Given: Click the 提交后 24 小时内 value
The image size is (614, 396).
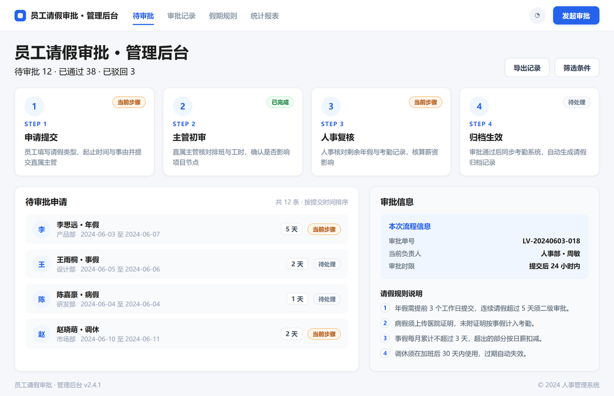Looking at the screenshot, I should tap(555, 266).
